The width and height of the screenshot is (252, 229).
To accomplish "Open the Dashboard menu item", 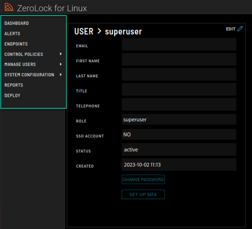I will pyautogui.click(x=16, y=23).
